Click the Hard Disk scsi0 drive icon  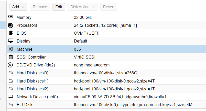pyautogui.click(x=11, y=73)
